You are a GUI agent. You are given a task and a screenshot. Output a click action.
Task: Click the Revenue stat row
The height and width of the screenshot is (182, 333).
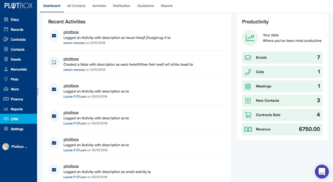pos(282,129)
